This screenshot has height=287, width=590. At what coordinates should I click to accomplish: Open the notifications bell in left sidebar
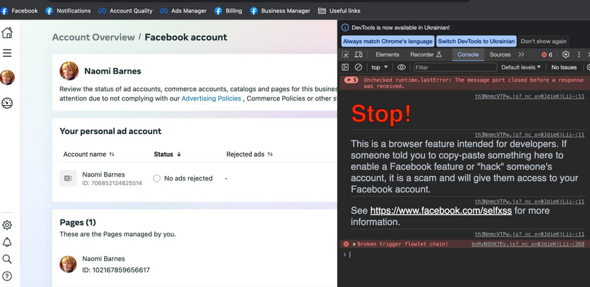(7, 243)
